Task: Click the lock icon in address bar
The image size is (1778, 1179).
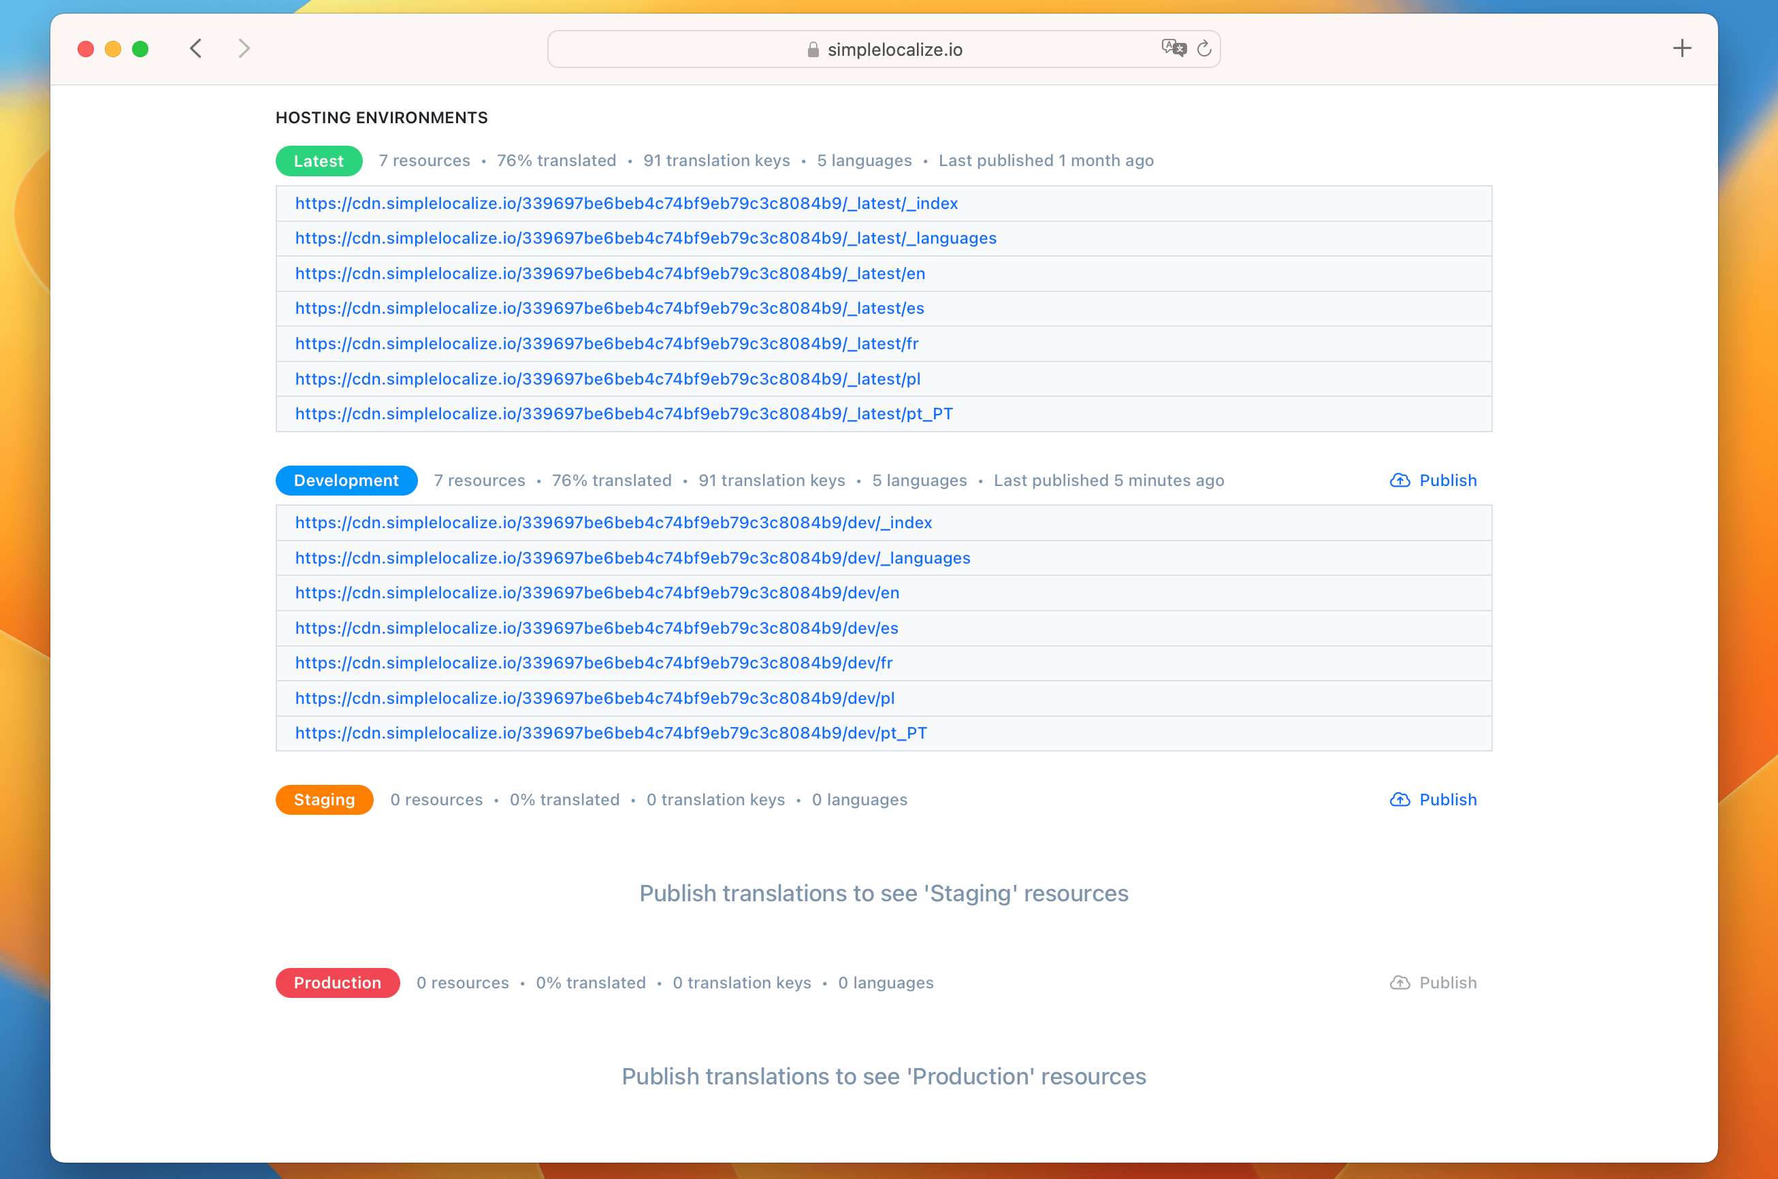Action: (813, 50)
